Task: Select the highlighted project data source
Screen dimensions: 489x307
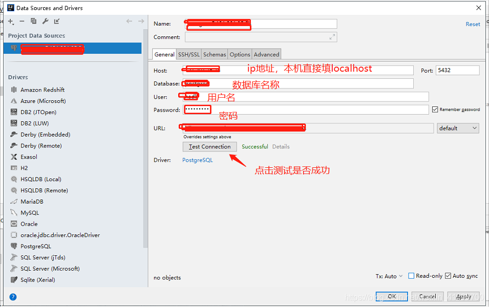Action: coord(72,48)
